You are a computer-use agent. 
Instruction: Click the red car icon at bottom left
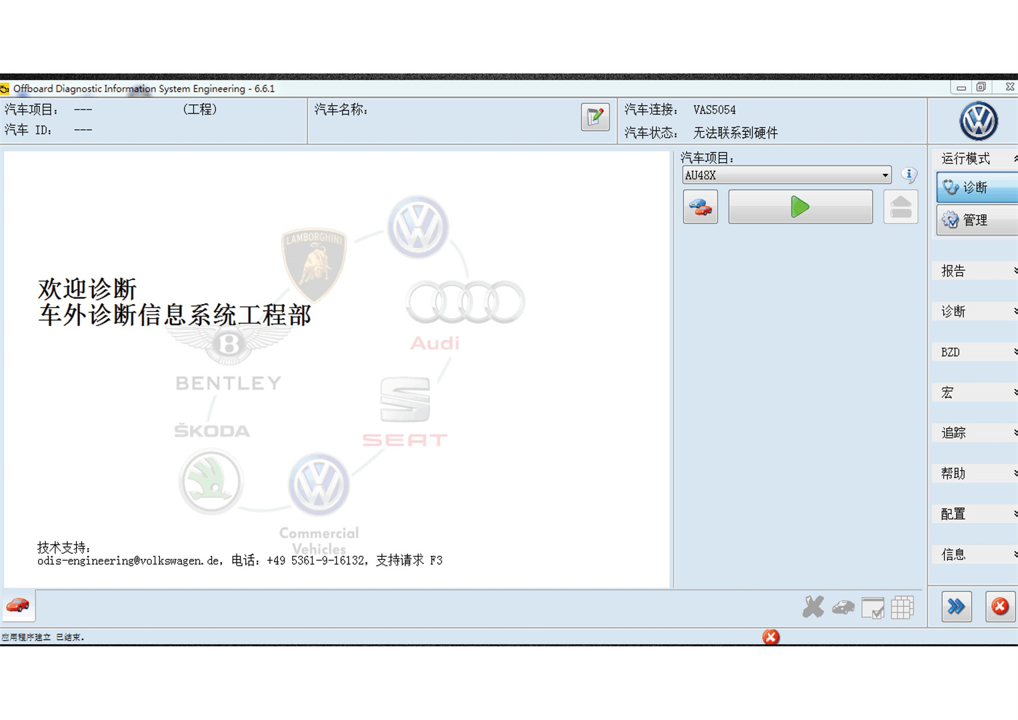pos(18,605)
